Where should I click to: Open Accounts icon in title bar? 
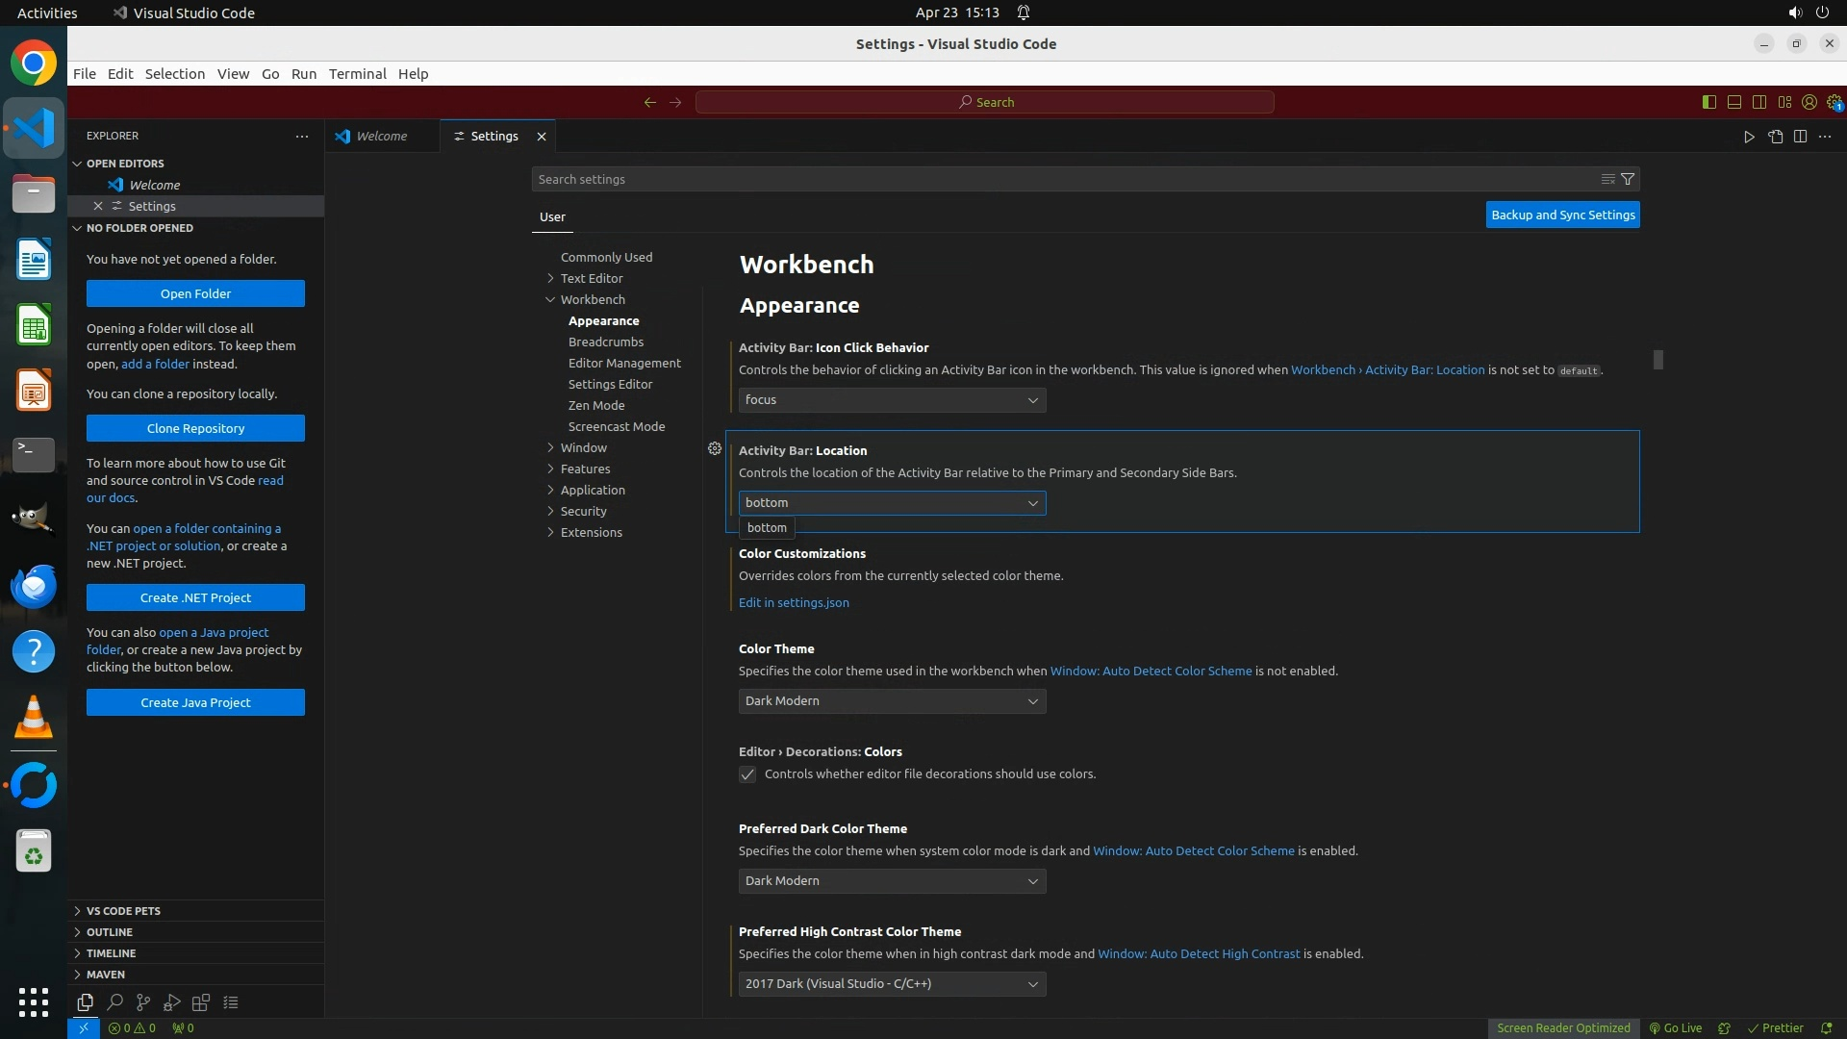(1809, 102)
